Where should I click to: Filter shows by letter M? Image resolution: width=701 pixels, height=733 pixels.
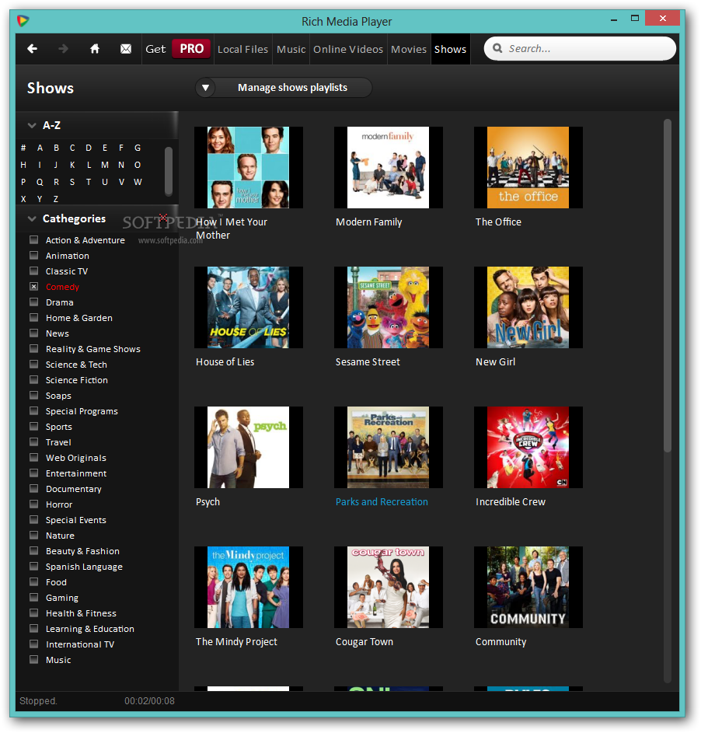tap(105, 165)
